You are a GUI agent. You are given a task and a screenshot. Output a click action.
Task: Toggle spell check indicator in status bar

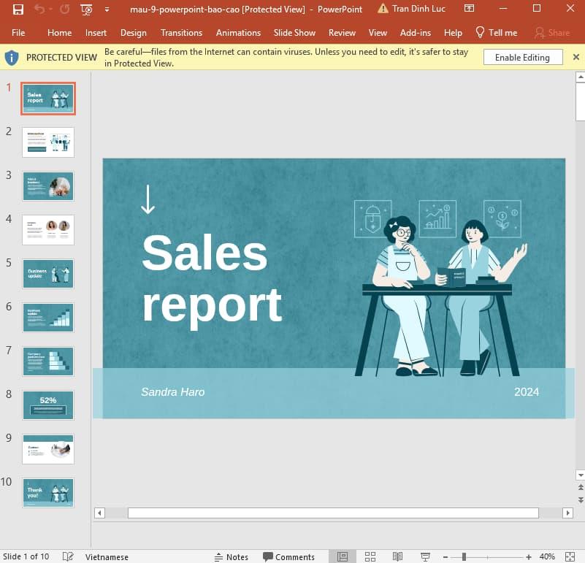coord(68,556)
